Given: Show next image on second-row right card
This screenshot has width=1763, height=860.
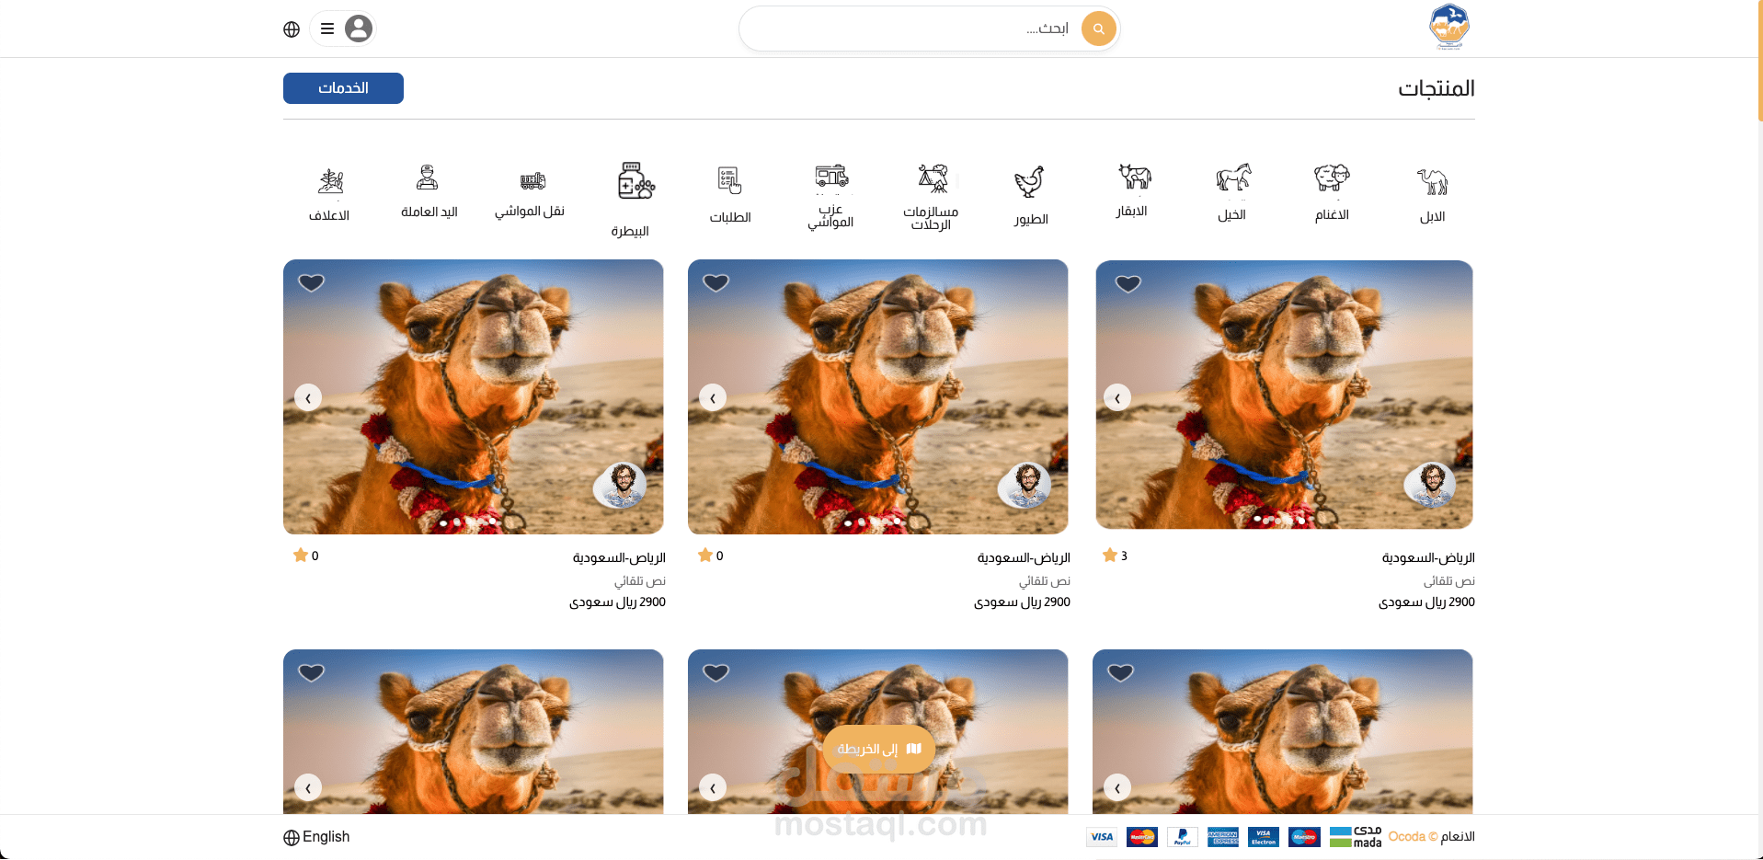Looking at the screenshot, I should [1117, 787].
